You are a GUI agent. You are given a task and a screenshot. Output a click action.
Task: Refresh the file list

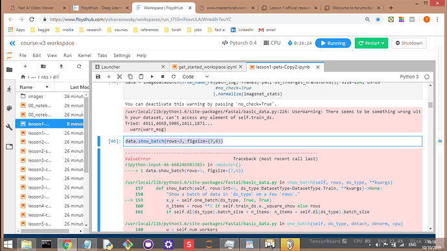tap(79, 66)
